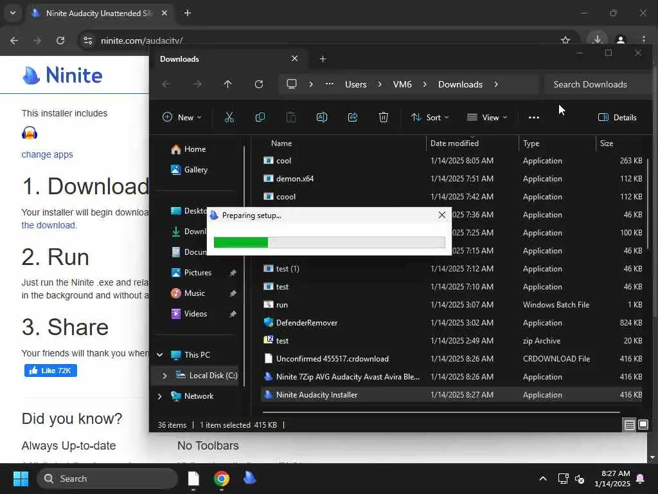This screenshot has height=494, width=658.
Task: Select the Downloads Explorer tab
Action: (x=228, y=59)
